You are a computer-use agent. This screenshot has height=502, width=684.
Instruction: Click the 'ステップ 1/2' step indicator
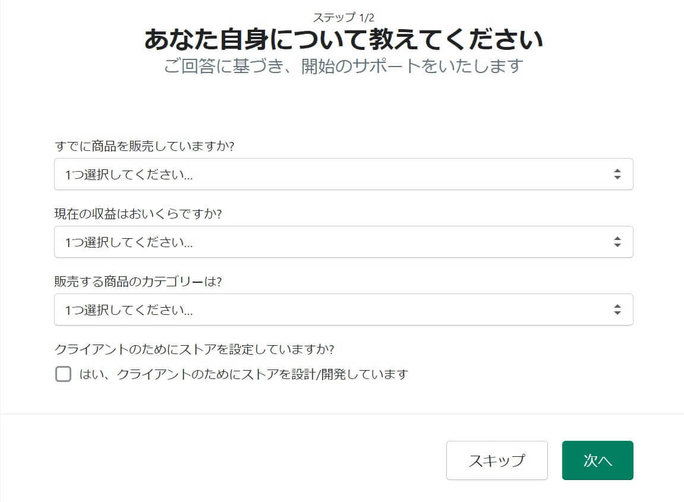pyautogui.click(x=343, y=18)
